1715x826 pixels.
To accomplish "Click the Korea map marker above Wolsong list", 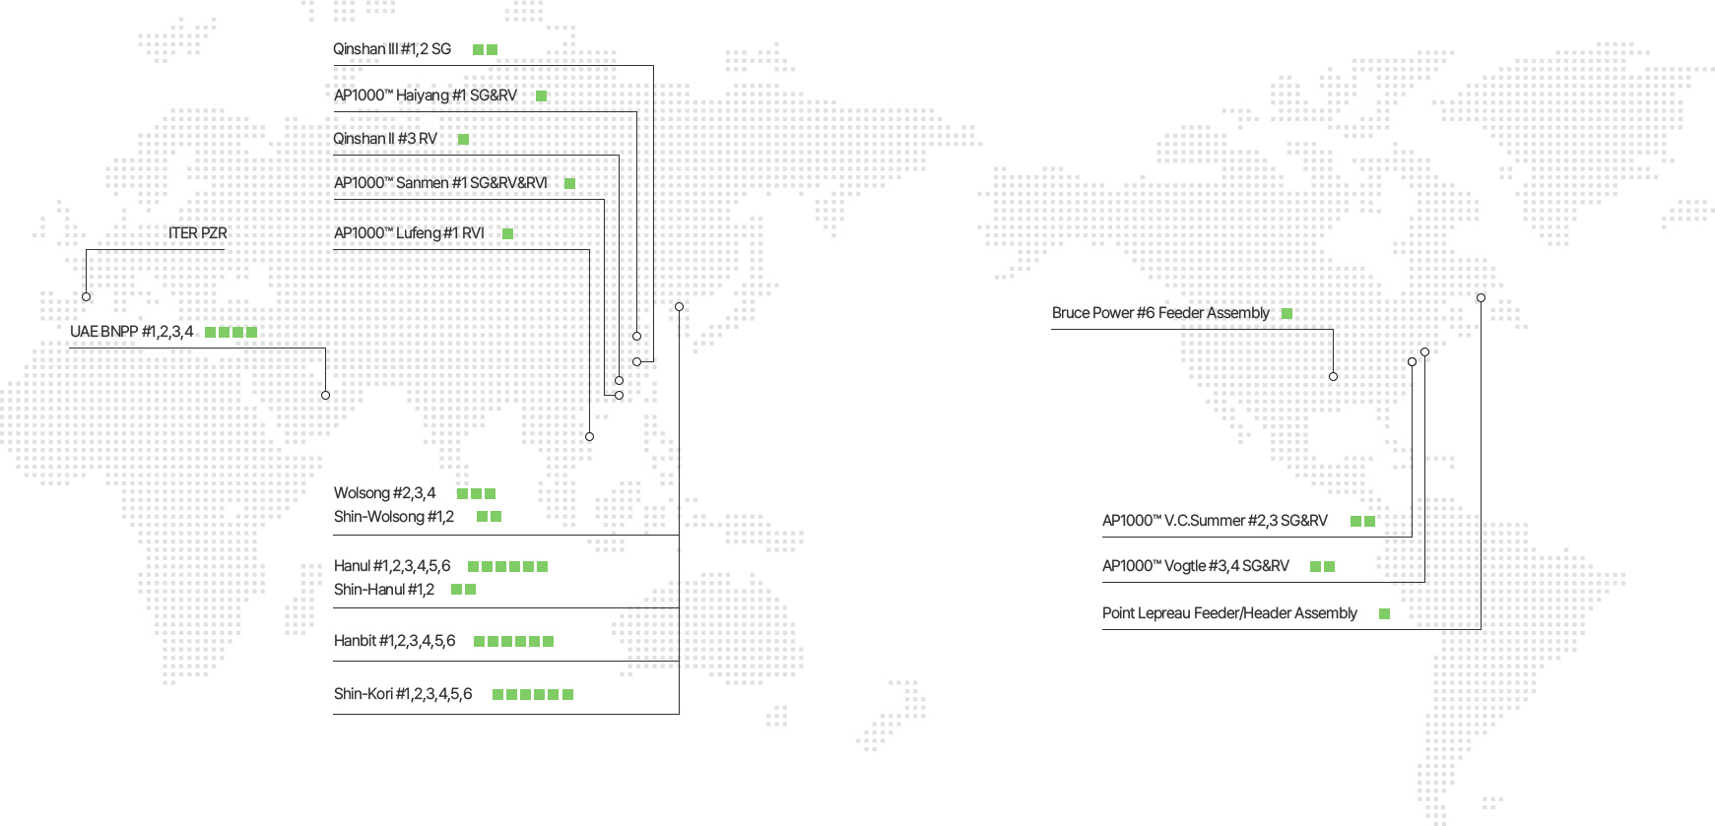I will [679, 306].
